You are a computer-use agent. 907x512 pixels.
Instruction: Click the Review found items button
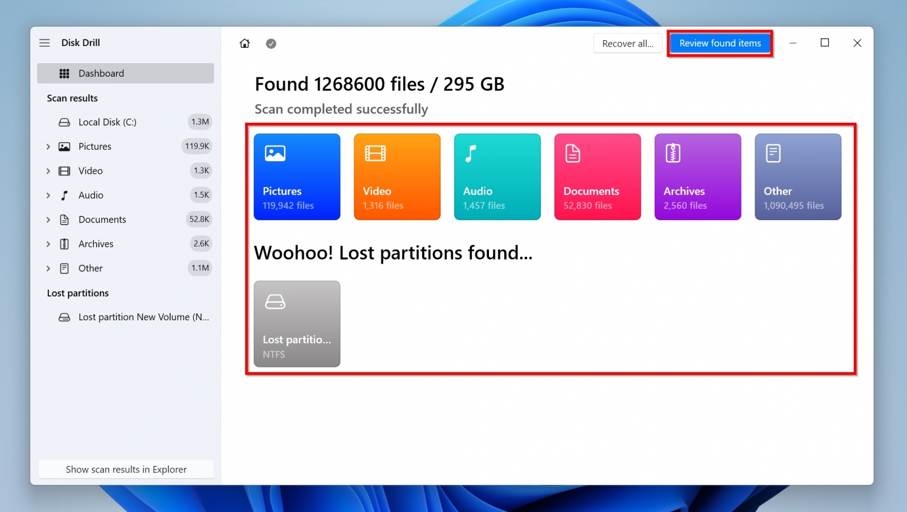pos(720,43)
